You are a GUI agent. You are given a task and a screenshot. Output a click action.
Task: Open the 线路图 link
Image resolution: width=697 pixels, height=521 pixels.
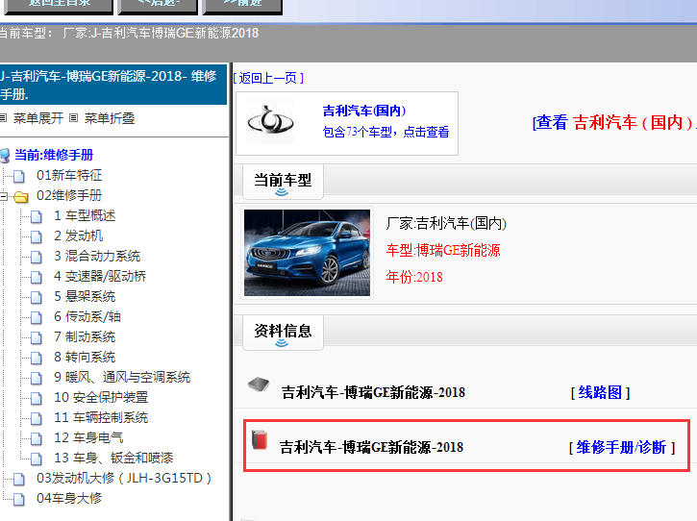pyautogui.click(x=600, y=392)
